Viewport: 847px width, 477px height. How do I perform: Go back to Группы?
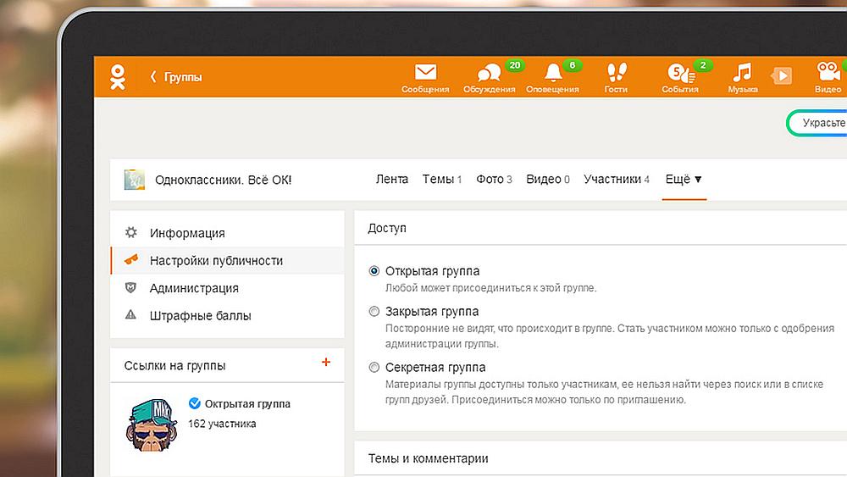tap(183, 77)
